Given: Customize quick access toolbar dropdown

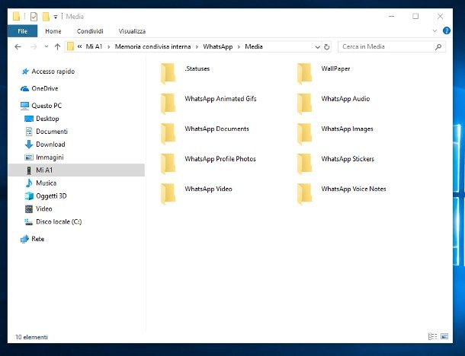Looking at the screenshot, I should [56, 17].
